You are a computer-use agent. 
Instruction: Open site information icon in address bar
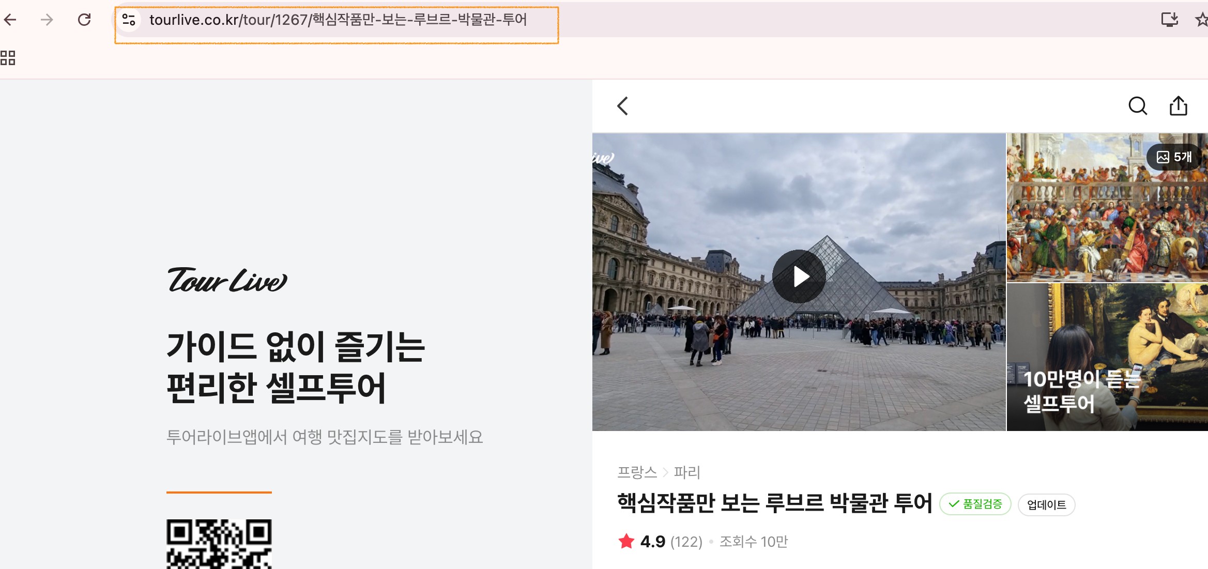point(129,20)
